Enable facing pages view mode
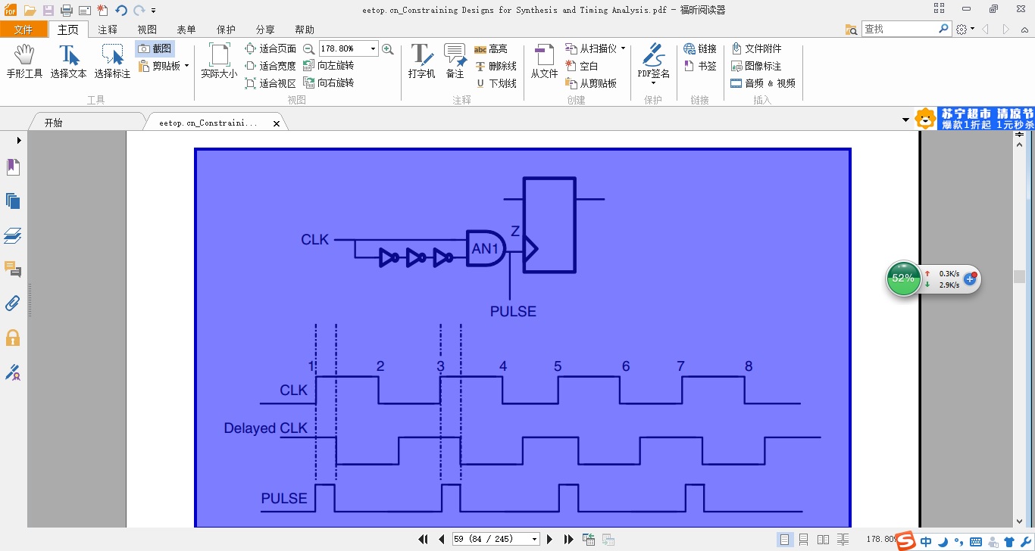Viewport: 1035px width, 551px height. tap(823, 540)
